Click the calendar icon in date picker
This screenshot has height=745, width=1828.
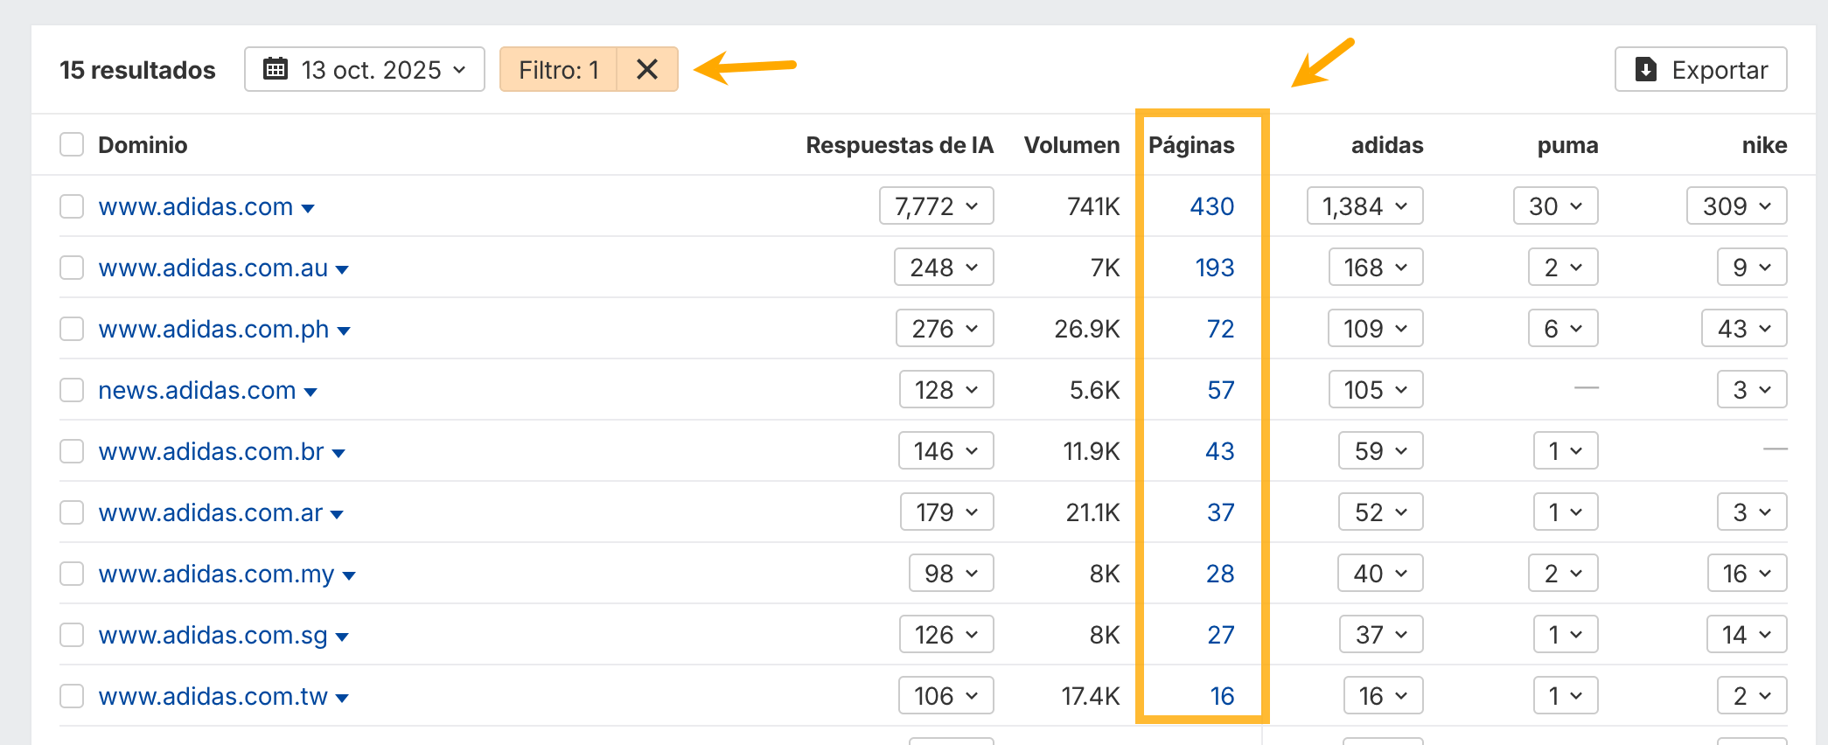276,69
